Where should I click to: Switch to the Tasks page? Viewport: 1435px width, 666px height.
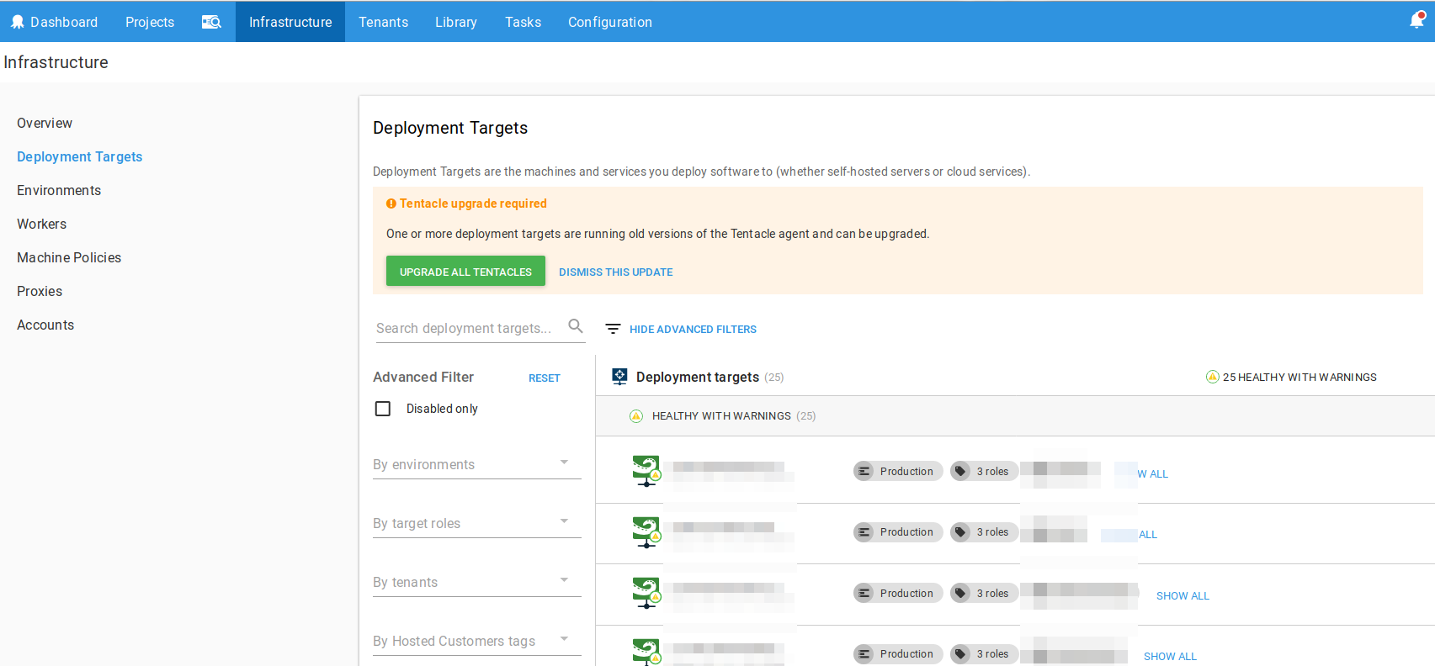(523, 22)
